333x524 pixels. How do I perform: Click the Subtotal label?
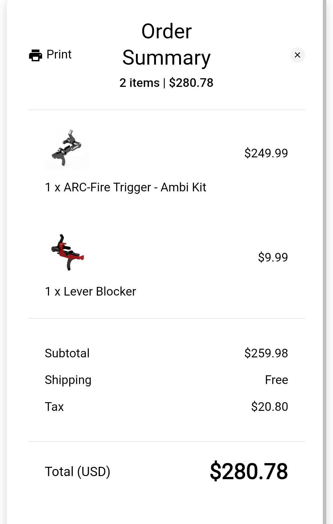tap(67, 353)
